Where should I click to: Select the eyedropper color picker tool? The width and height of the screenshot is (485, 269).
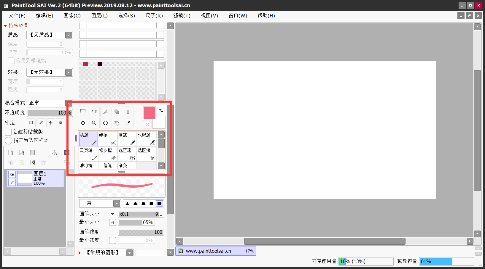point(128,123)
